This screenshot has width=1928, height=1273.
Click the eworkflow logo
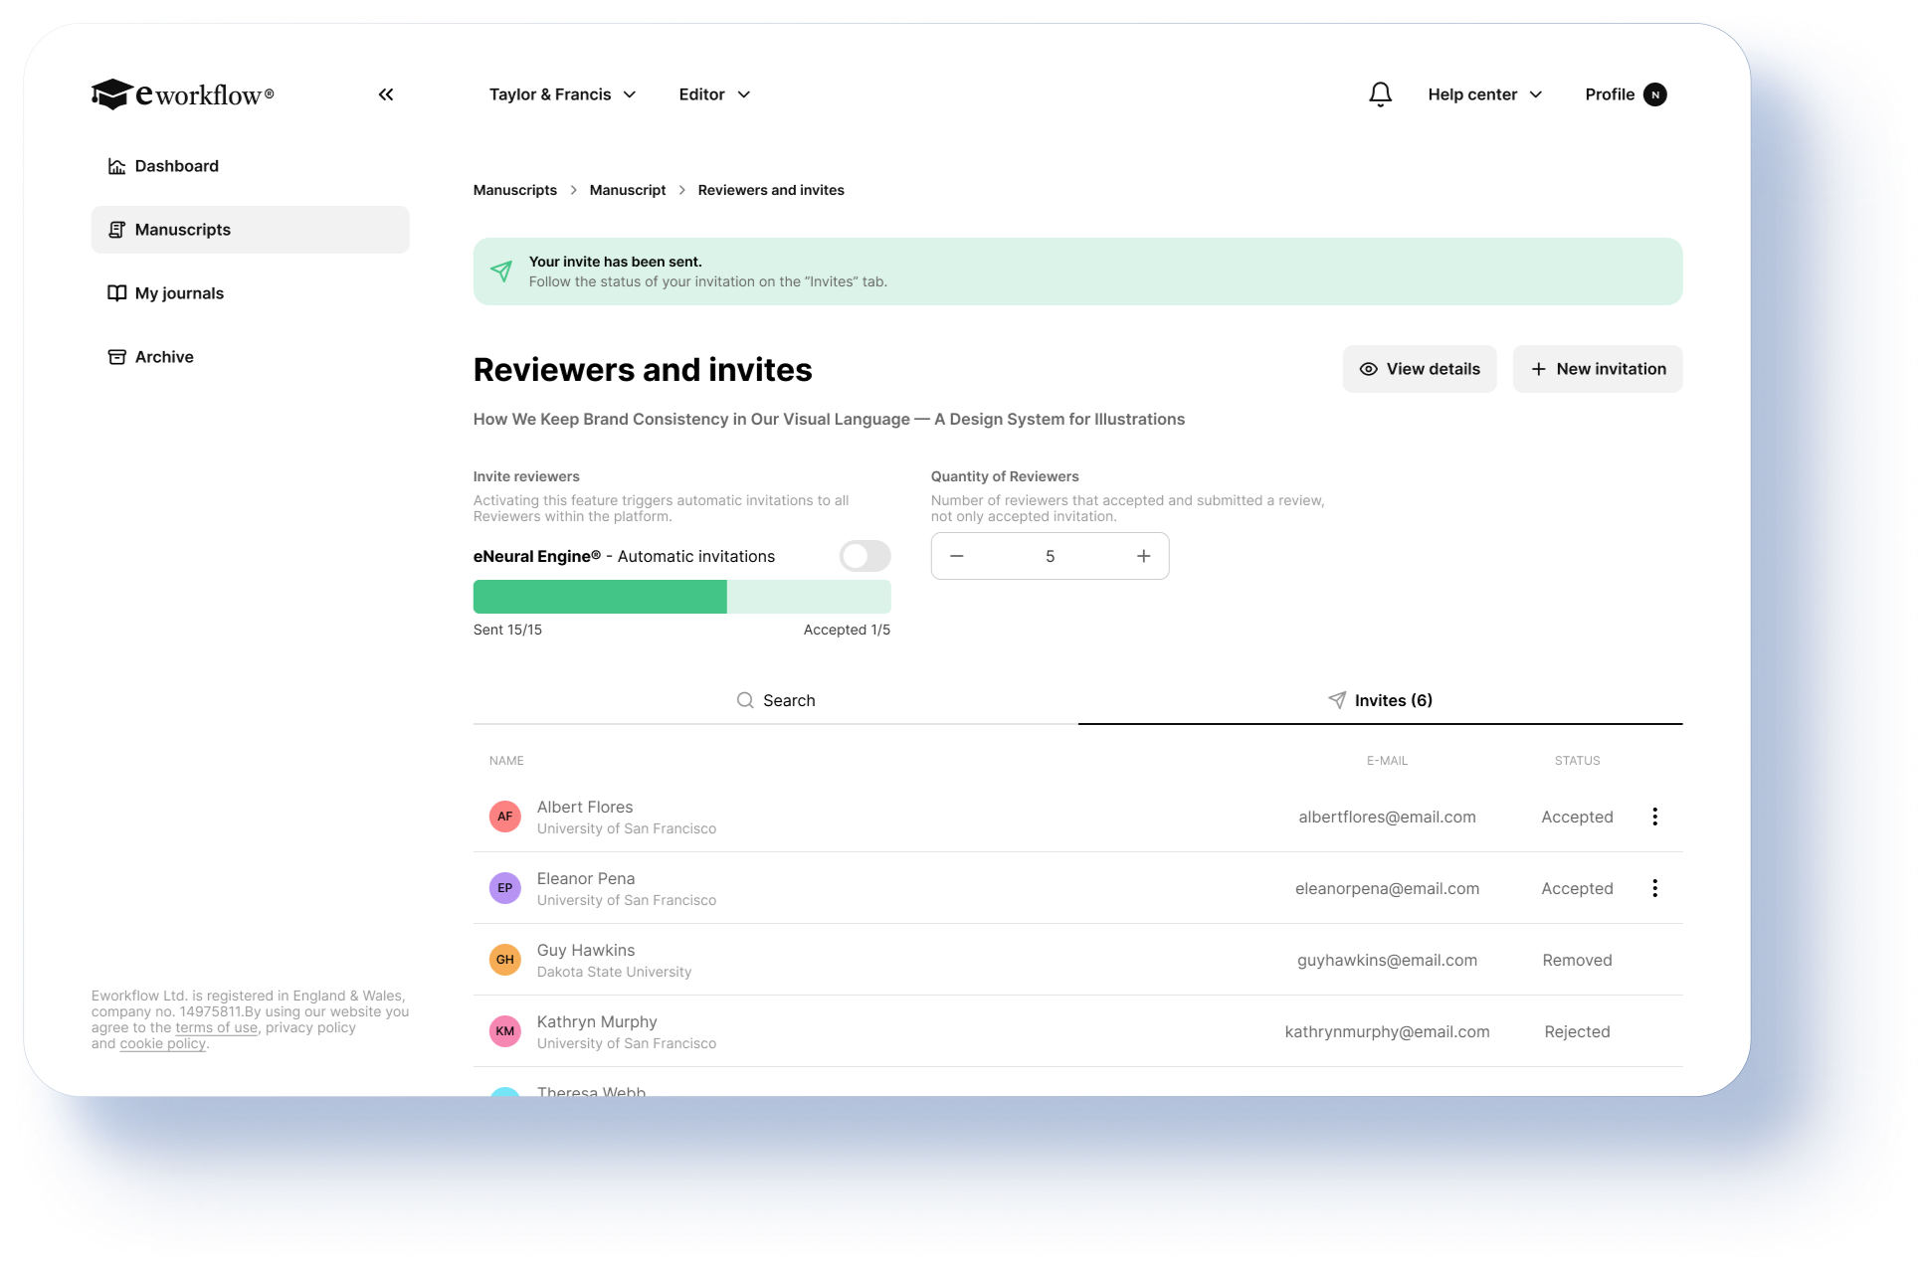tap(183, 94)
